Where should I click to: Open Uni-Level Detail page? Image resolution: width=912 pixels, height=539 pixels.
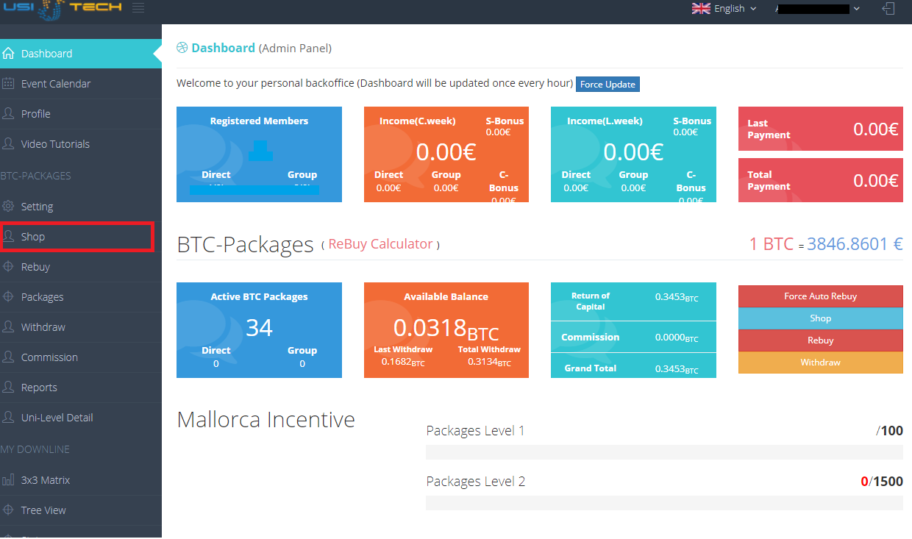[81, 418]
